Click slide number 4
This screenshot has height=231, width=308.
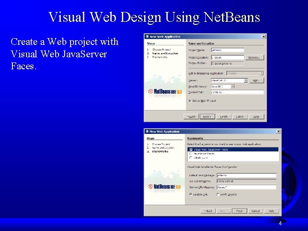pos(280,223)
